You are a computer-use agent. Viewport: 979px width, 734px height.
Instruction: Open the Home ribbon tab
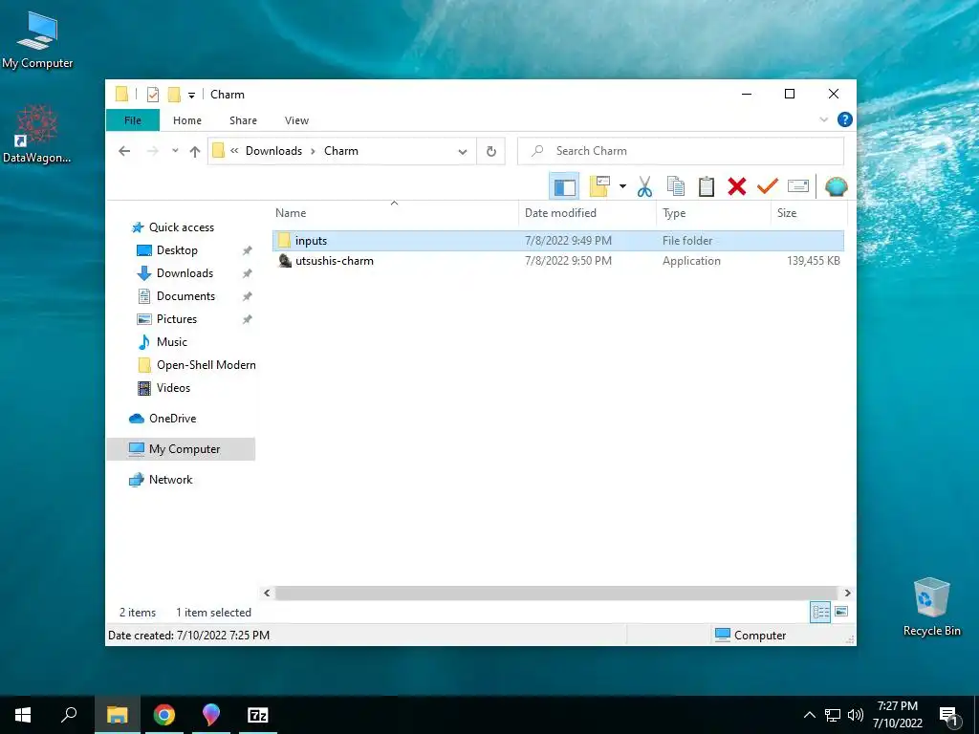187,120
